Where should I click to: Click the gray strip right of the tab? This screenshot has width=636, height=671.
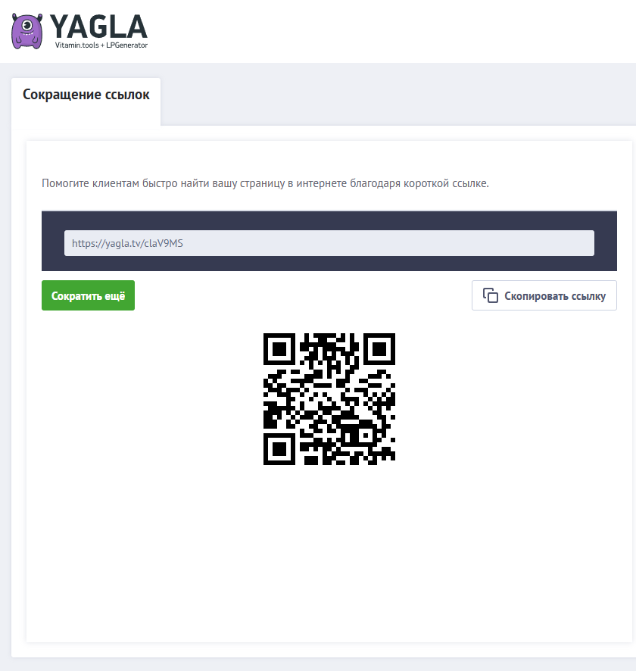(x=397, y=101)
